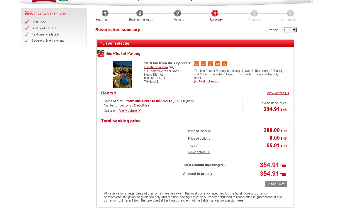Screen dimensions: 339x208
Task: Click the restaurant amenity icon
Action: [196, 64]
